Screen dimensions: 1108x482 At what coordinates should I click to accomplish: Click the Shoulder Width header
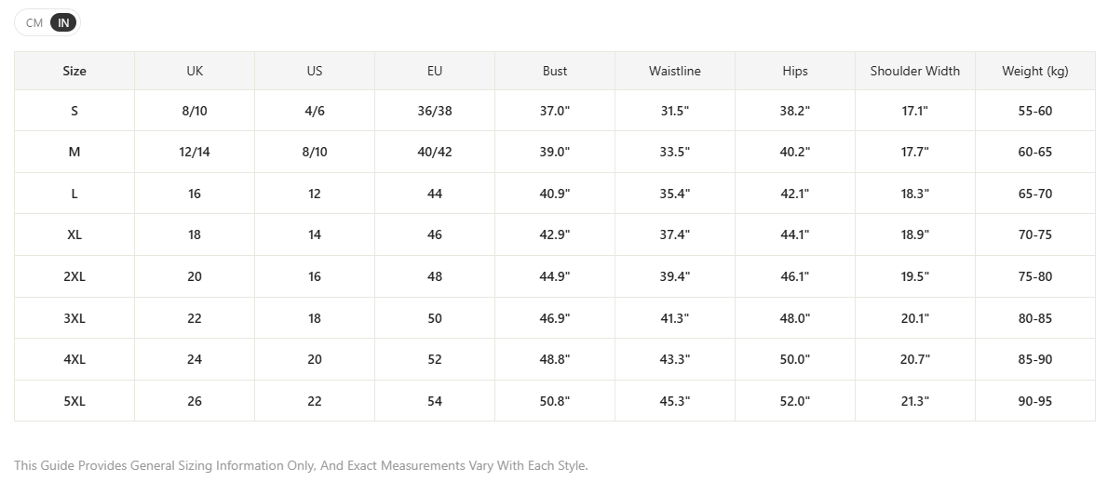[x=915, y=71]
